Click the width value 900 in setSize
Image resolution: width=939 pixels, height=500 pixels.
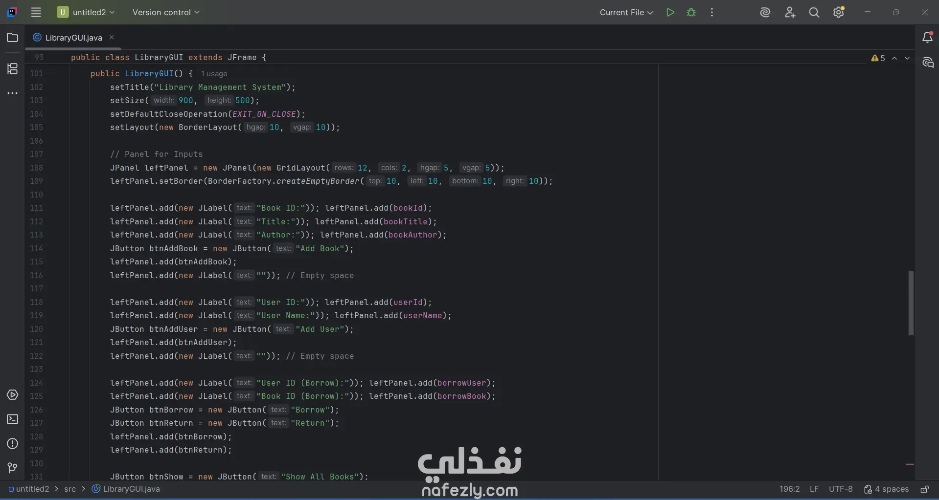[x=186, y=101]
